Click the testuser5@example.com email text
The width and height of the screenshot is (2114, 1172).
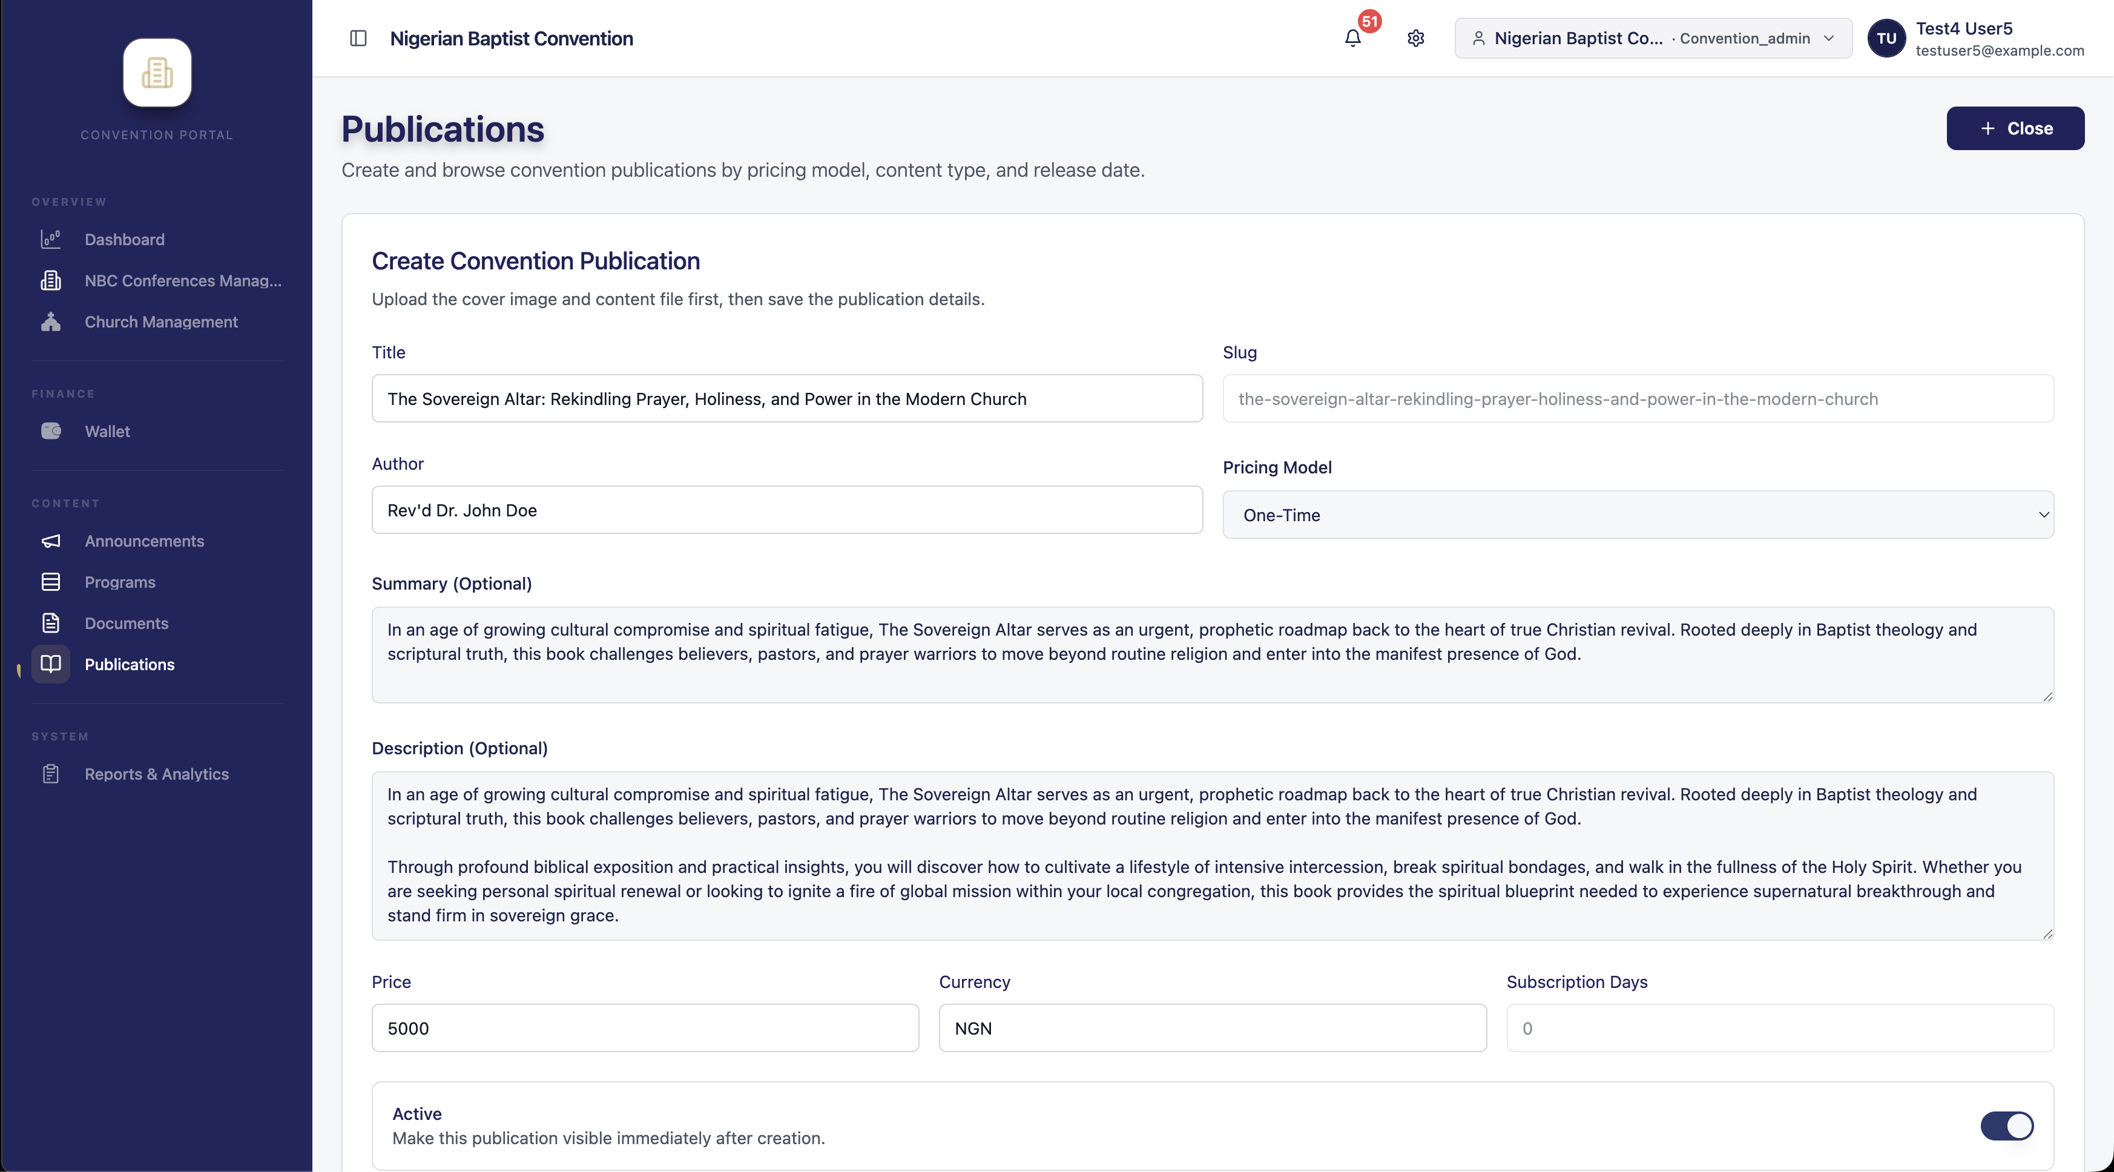(x=2000, y=50)
